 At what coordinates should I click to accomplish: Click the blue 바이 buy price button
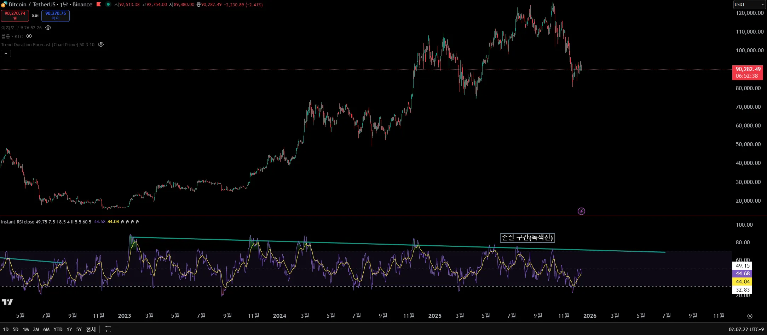(56, 16)
